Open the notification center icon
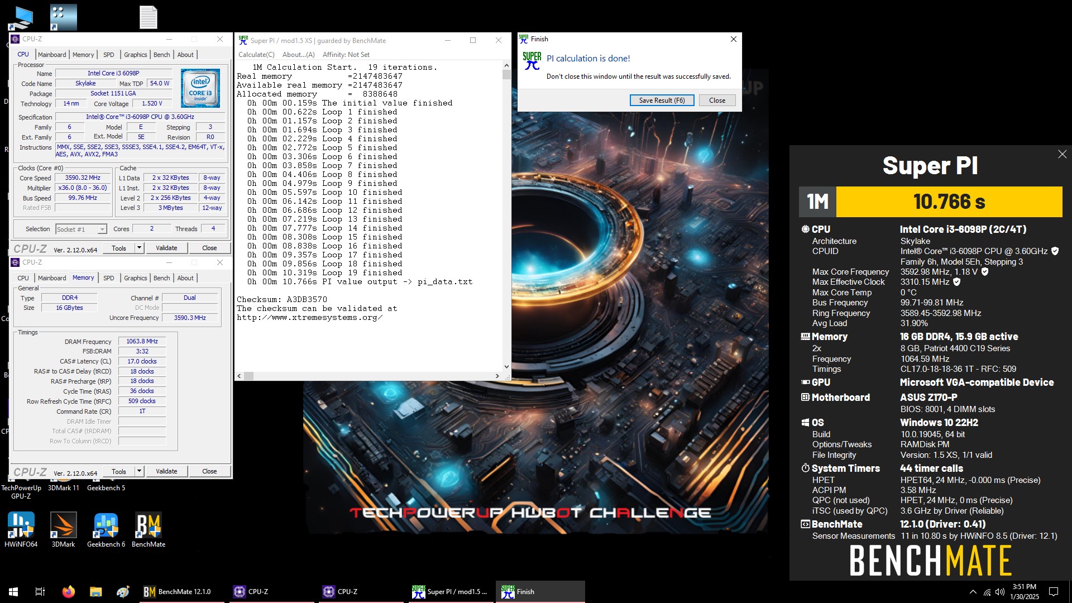This screenshot has width=1072, height=603. tap(1054, 592)
